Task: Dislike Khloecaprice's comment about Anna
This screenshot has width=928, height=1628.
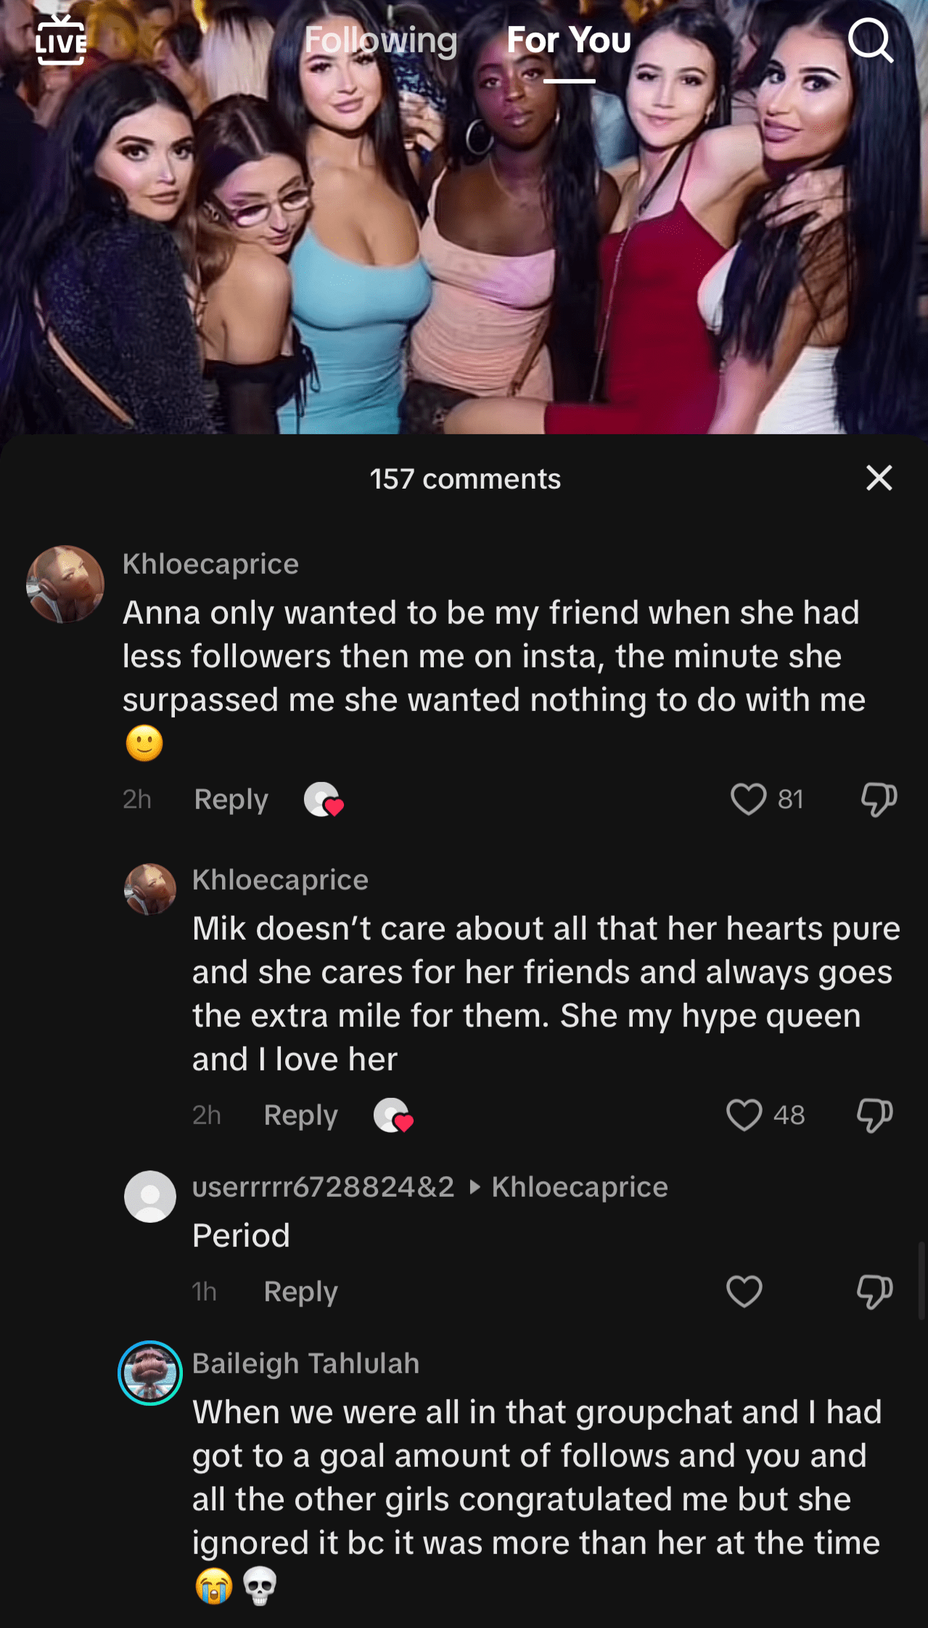Action: (x=879, y=799)
